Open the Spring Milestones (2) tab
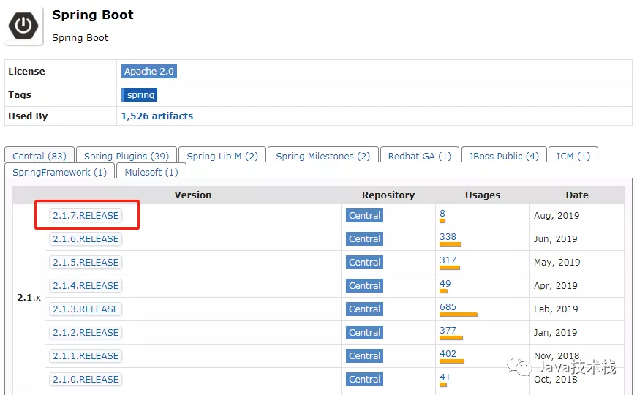The width and height of the screenshot is (637, 395). point(323,156)
